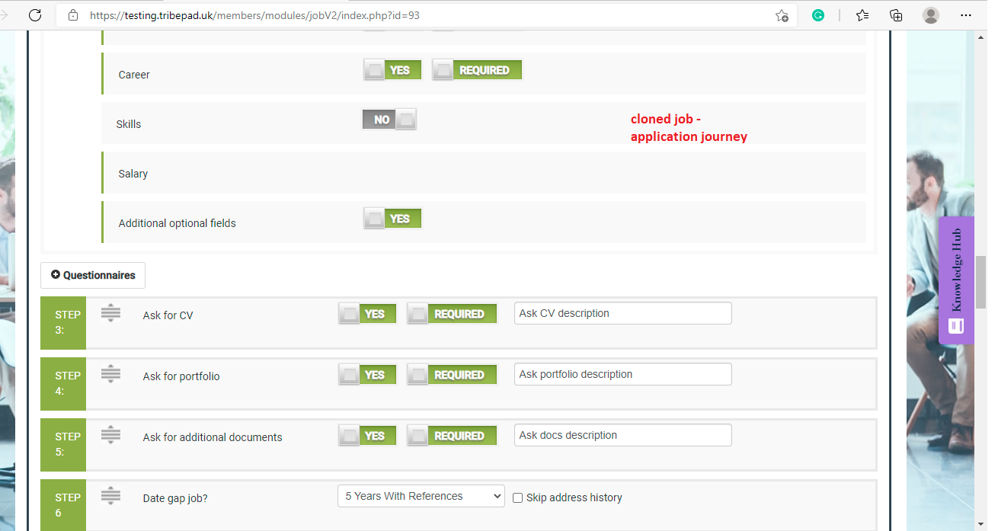Toggle the Skills NO switch
The image size is (998, 531).
[x=389, y=120]
